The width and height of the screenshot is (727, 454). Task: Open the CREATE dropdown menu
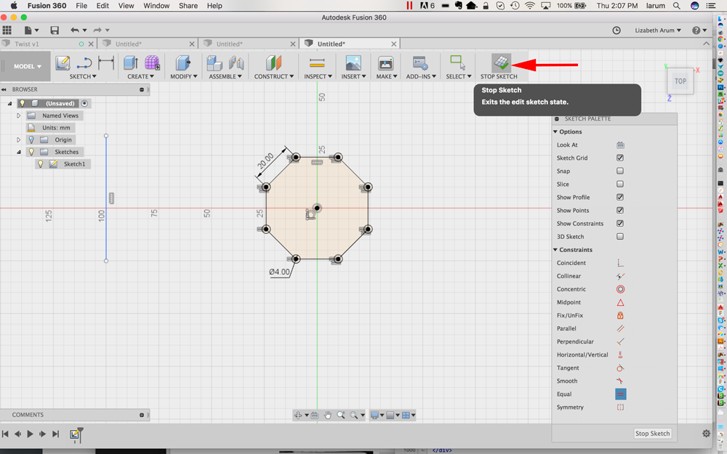(141, 76)
